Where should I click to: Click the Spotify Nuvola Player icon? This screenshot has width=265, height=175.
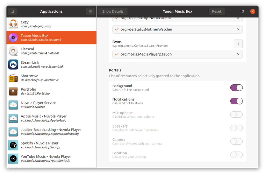(x=13, y=145)
